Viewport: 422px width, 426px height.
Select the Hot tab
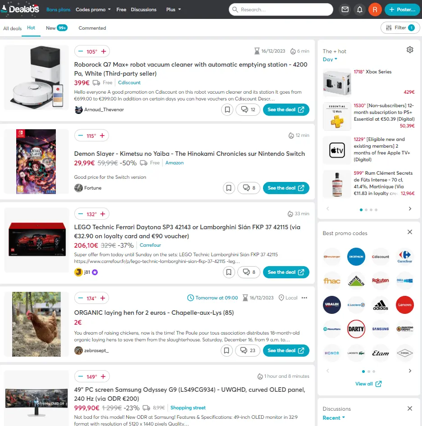31,28
